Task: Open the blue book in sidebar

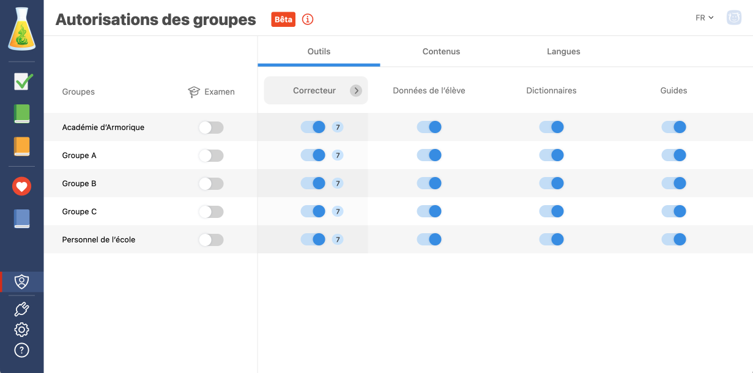Action: click(22, 219)
